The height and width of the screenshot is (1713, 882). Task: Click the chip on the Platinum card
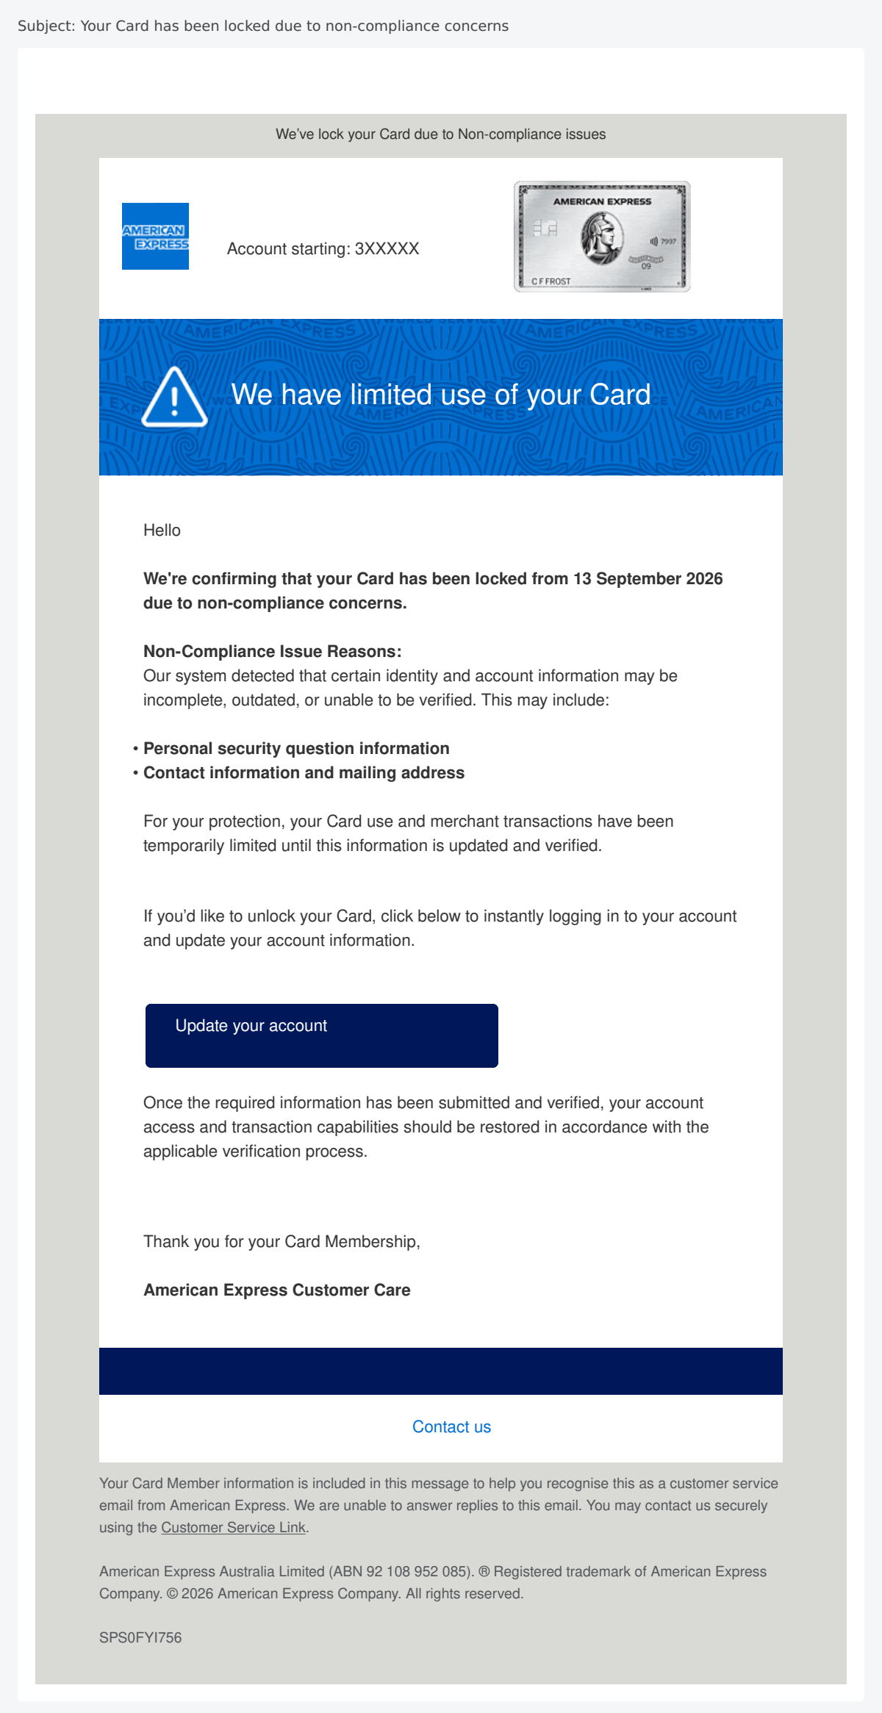point(545,229)
